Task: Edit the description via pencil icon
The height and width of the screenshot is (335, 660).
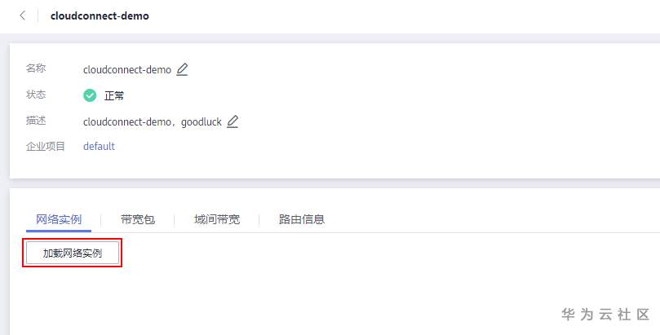Action: tap(233, 121)
